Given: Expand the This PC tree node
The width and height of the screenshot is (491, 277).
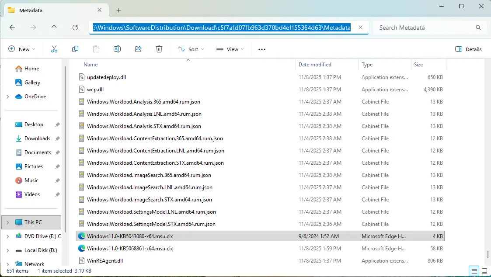Looking at the screenshot, I should tap(8, 222).
